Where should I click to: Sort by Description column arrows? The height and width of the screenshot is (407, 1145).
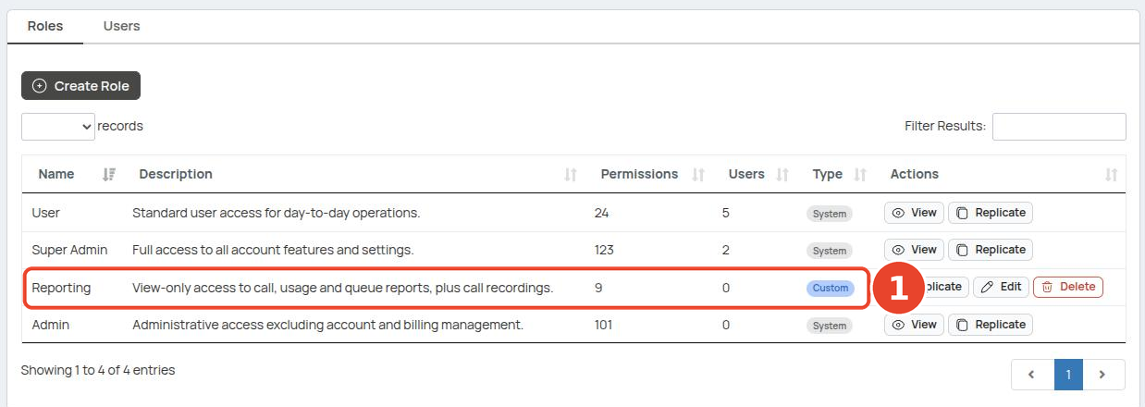pos(571,175)
